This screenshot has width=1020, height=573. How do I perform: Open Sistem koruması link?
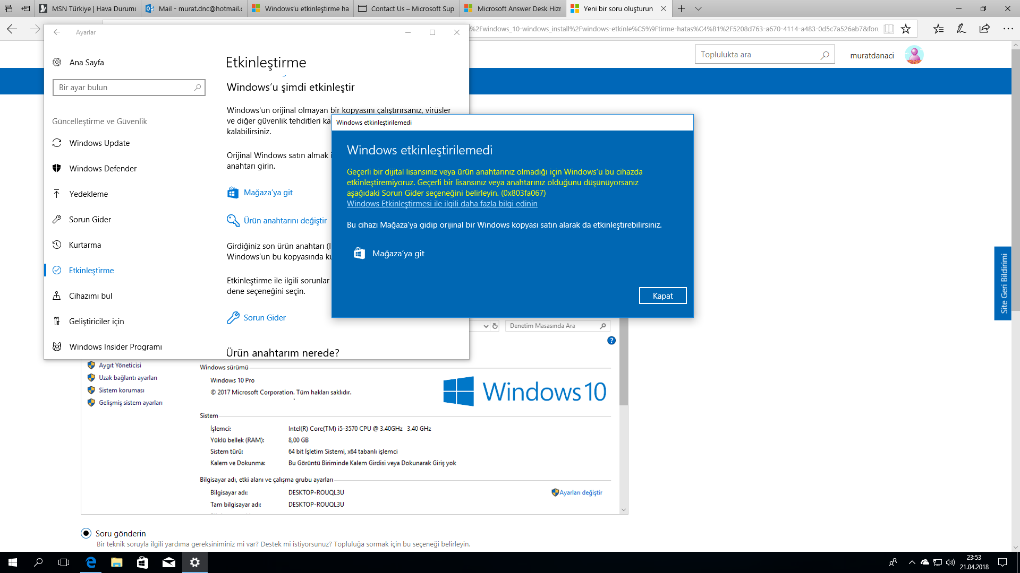click(122, 390)
